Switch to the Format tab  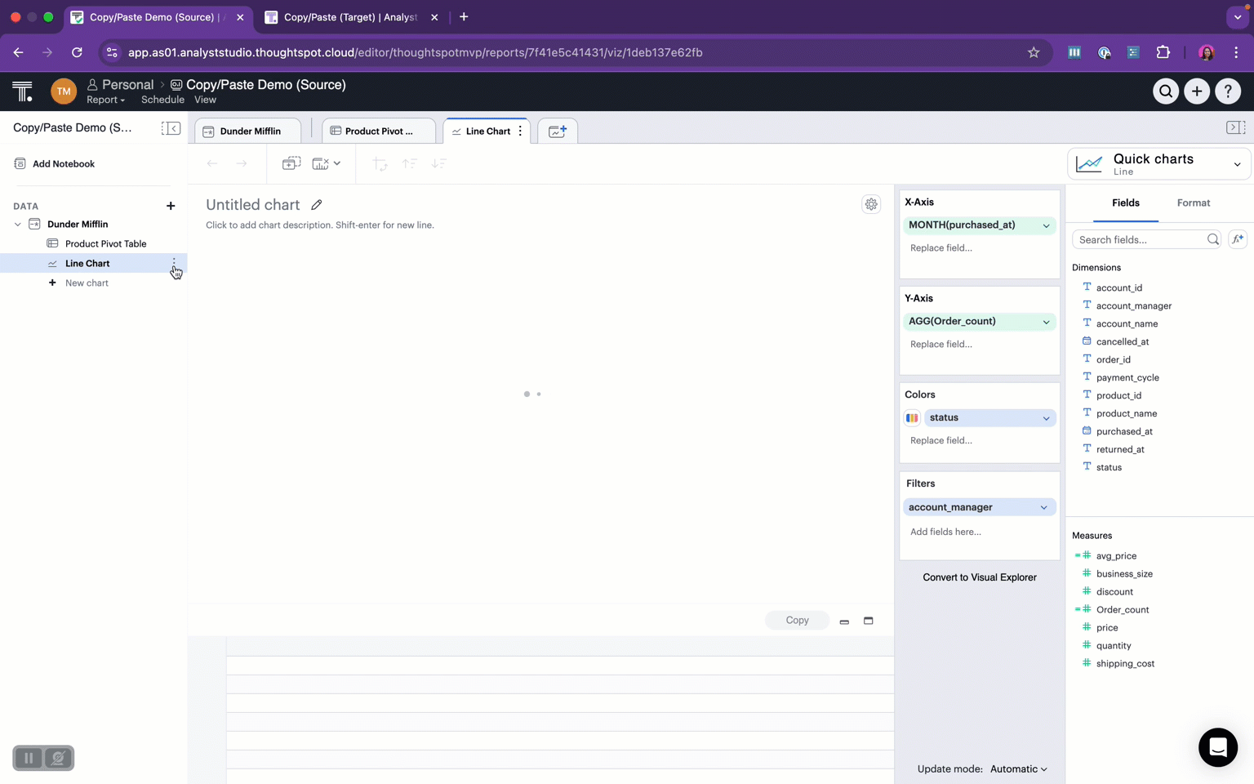click(1193, 203)
